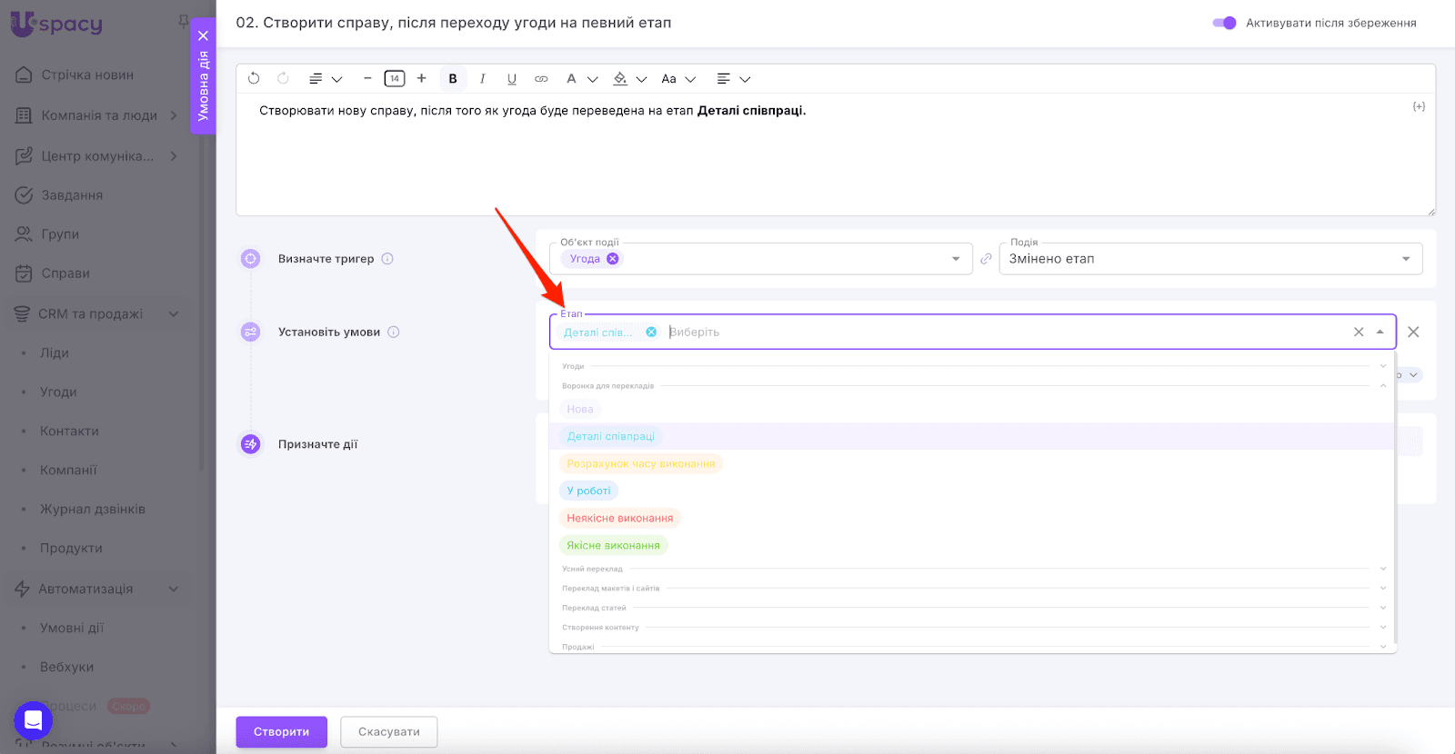Increase font size with plus icon
Image resolution: width=1455 pixels, height=754 pixels.
(422, 79)
